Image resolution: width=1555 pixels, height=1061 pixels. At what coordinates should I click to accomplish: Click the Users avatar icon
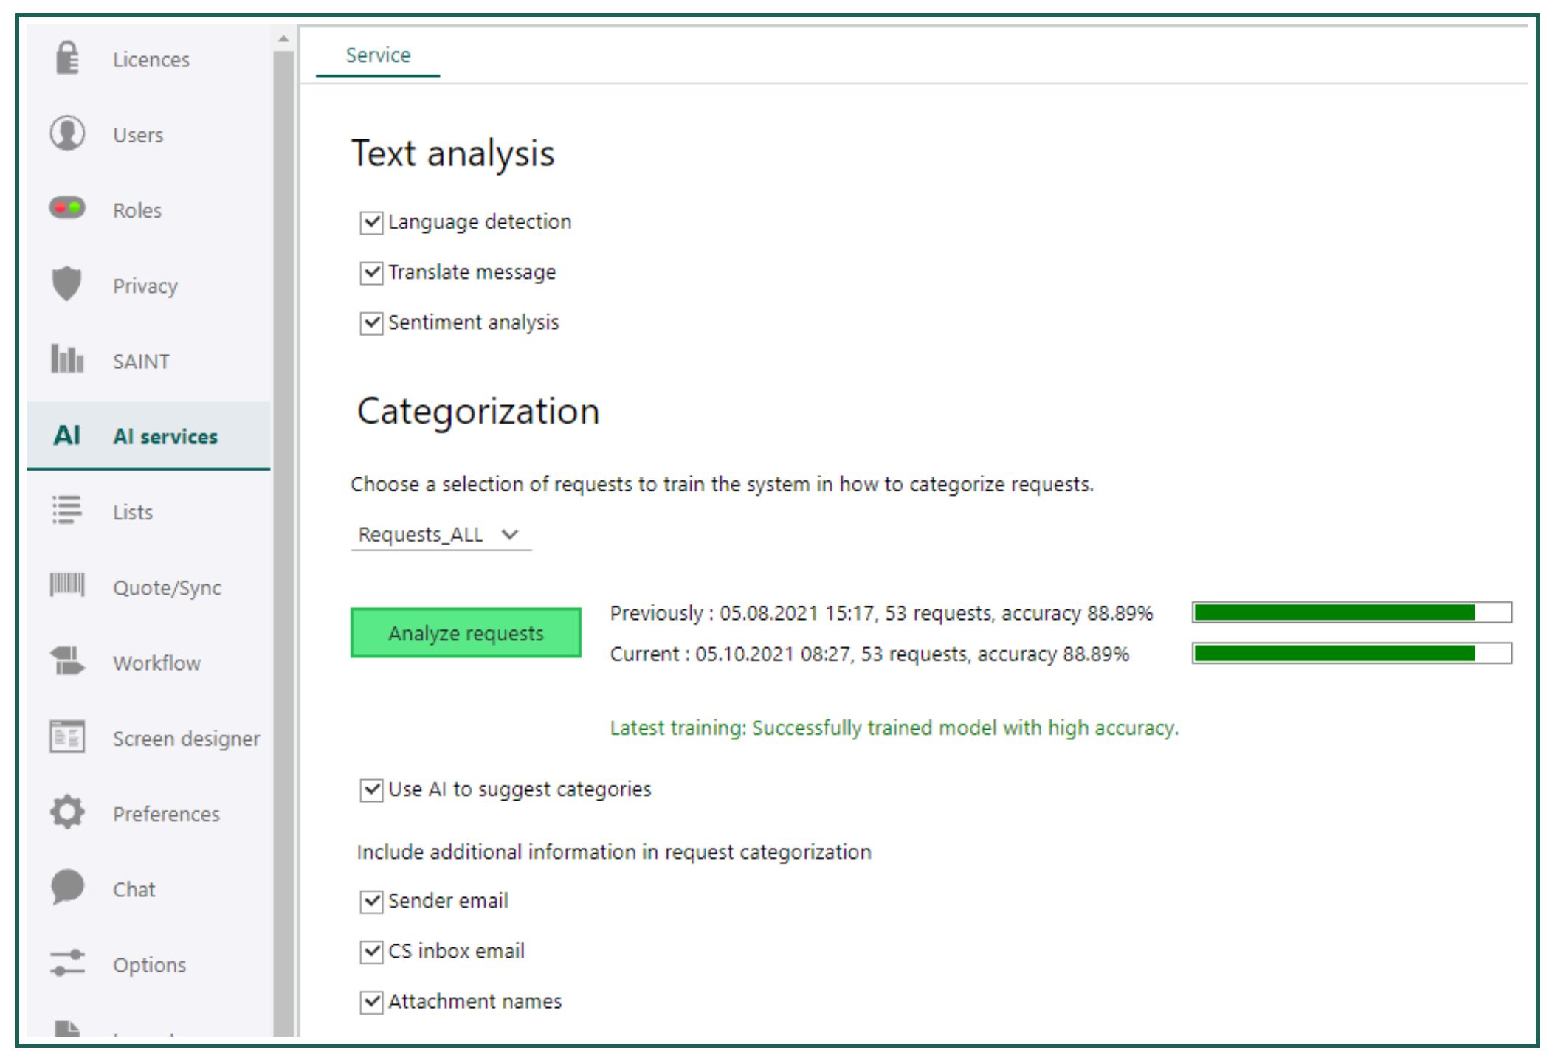[x=67, y=134]
